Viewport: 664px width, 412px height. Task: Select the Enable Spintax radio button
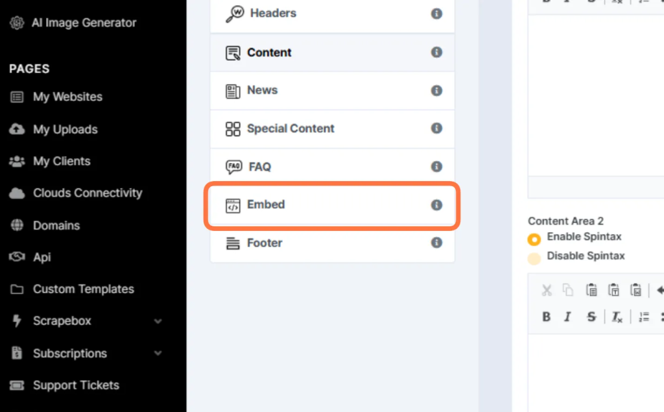coord(534,239)
